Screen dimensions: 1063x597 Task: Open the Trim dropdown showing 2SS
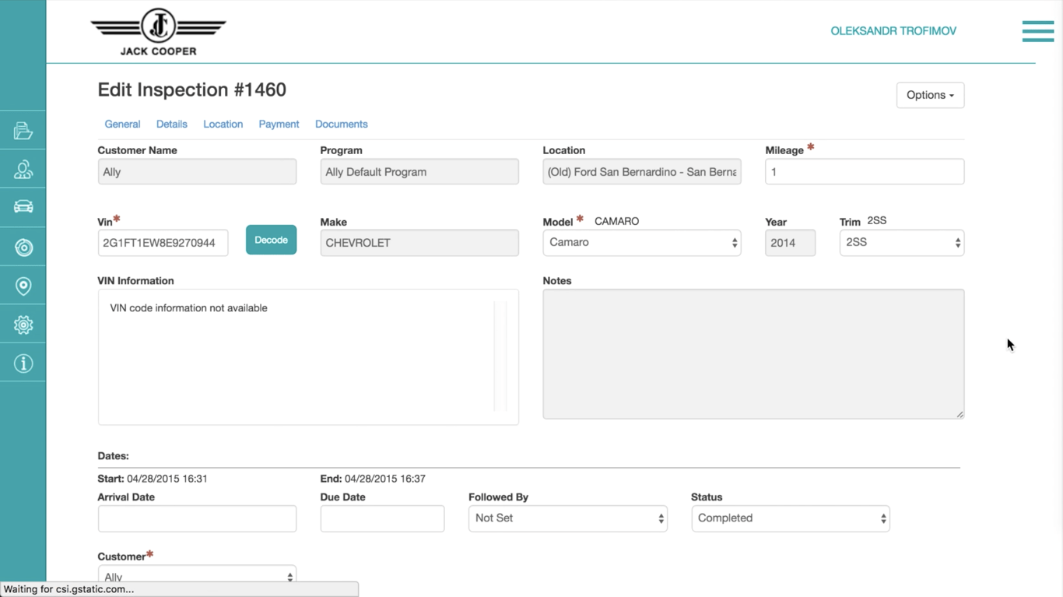pyautogui.click(x=901, y=243)
